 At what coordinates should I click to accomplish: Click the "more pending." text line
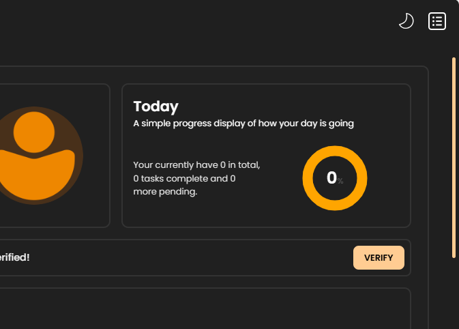click(x=165, y=192)
